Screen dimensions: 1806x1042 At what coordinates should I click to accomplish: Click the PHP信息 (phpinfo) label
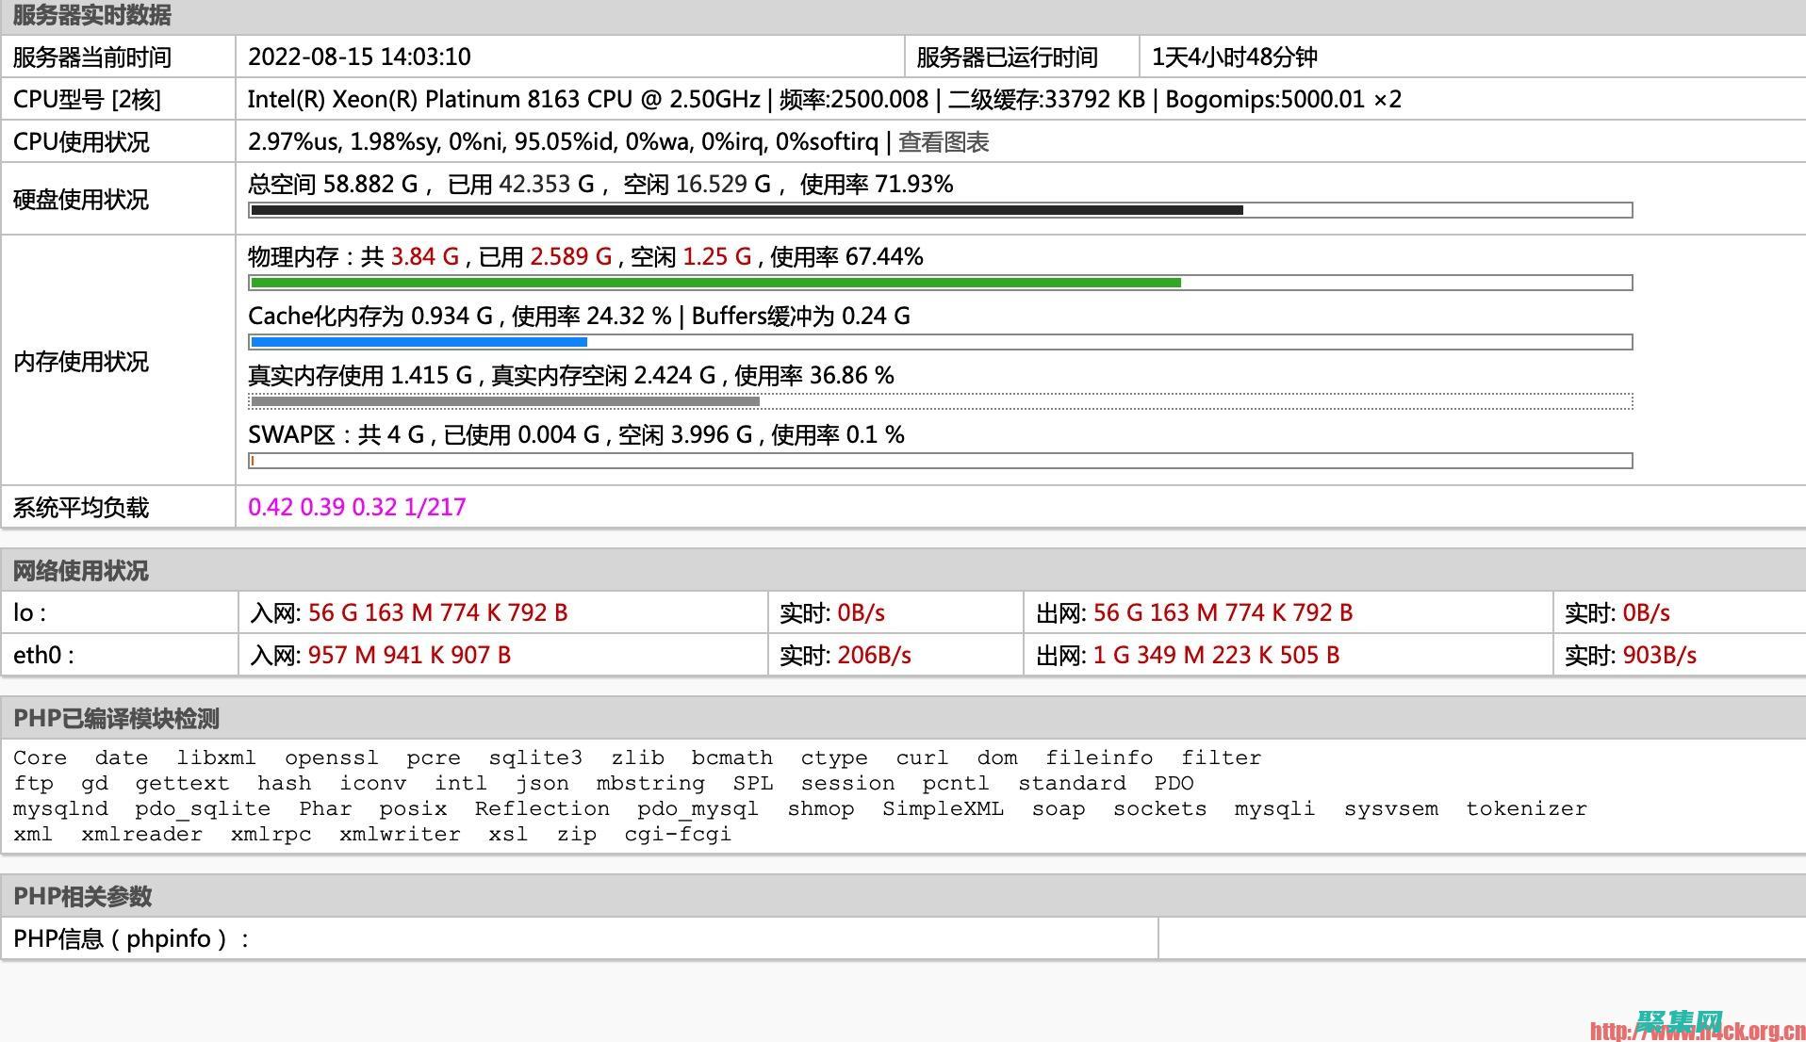(131, 938)
